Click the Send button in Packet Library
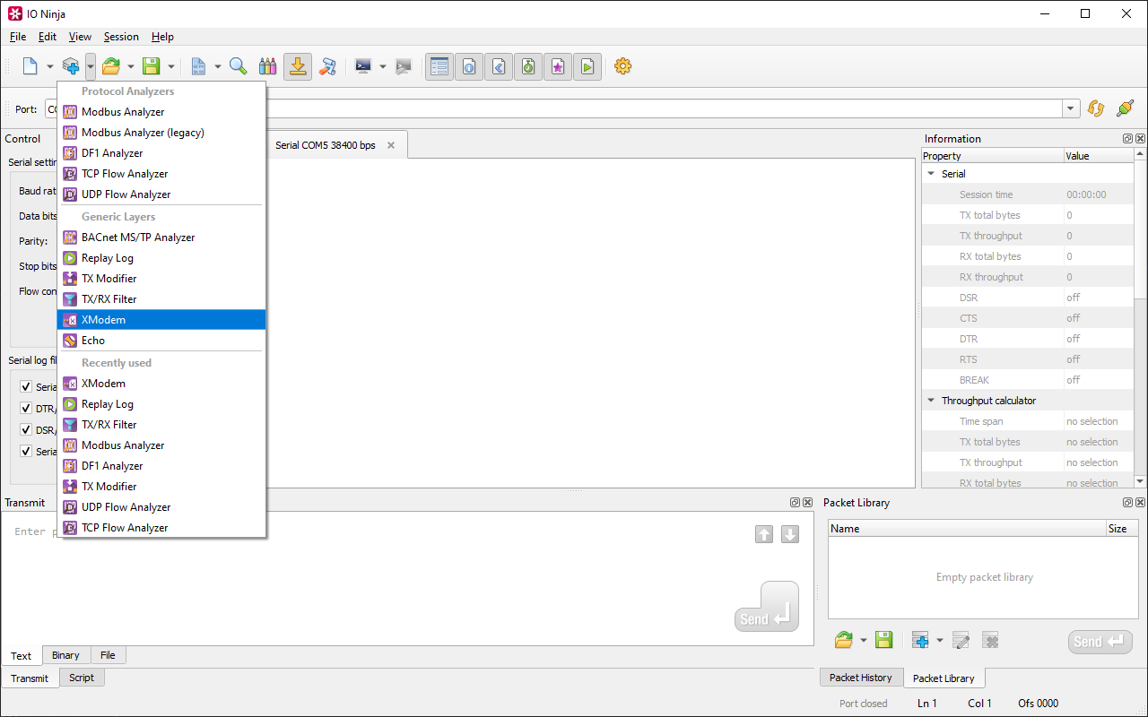 click(x=1100, y=641)
